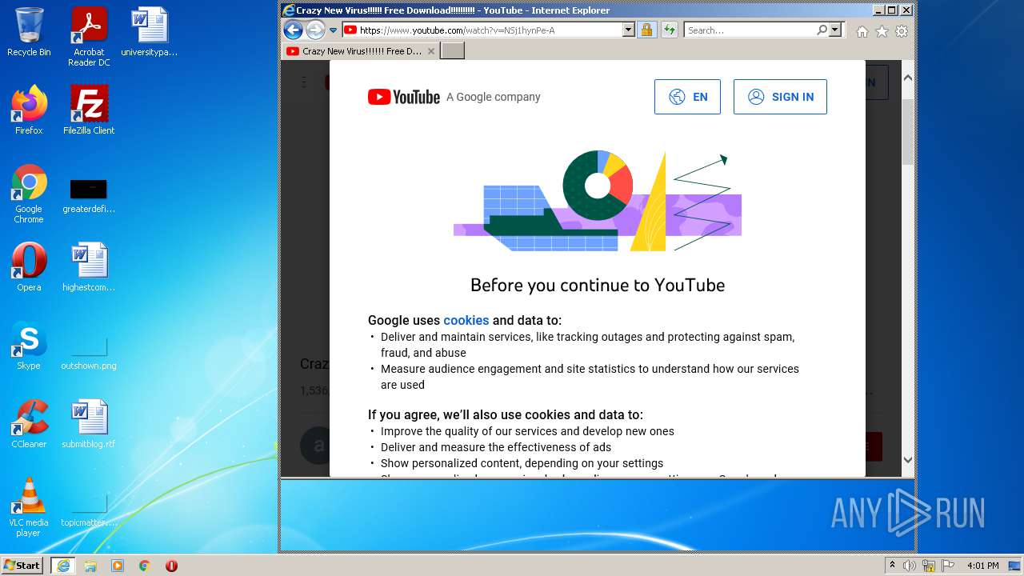Open the highestcom Word document
The height and width of the screenshot is (576, 1024).
89,267
